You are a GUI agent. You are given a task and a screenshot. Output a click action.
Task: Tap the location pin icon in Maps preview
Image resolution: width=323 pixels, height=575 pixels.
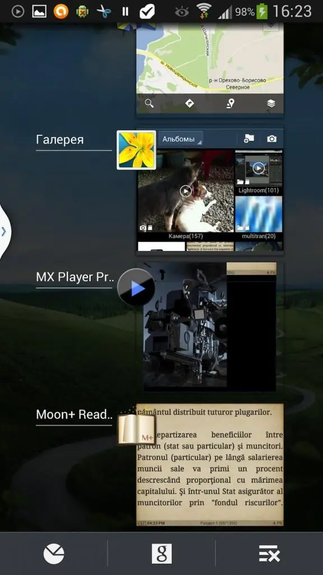tap(230, 103)
